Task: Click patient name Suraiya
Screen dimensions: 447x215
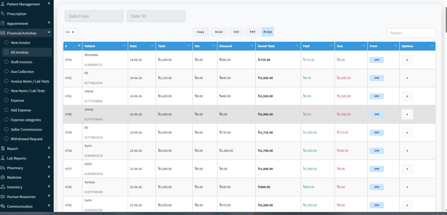Action: 90,182
